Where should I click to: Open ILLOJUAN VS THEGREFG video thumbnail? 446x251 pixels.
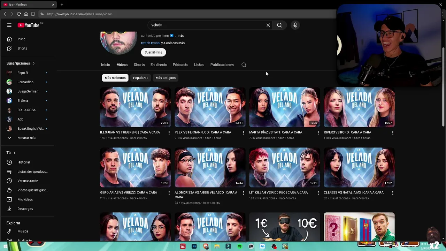click(x=135, y=107)
